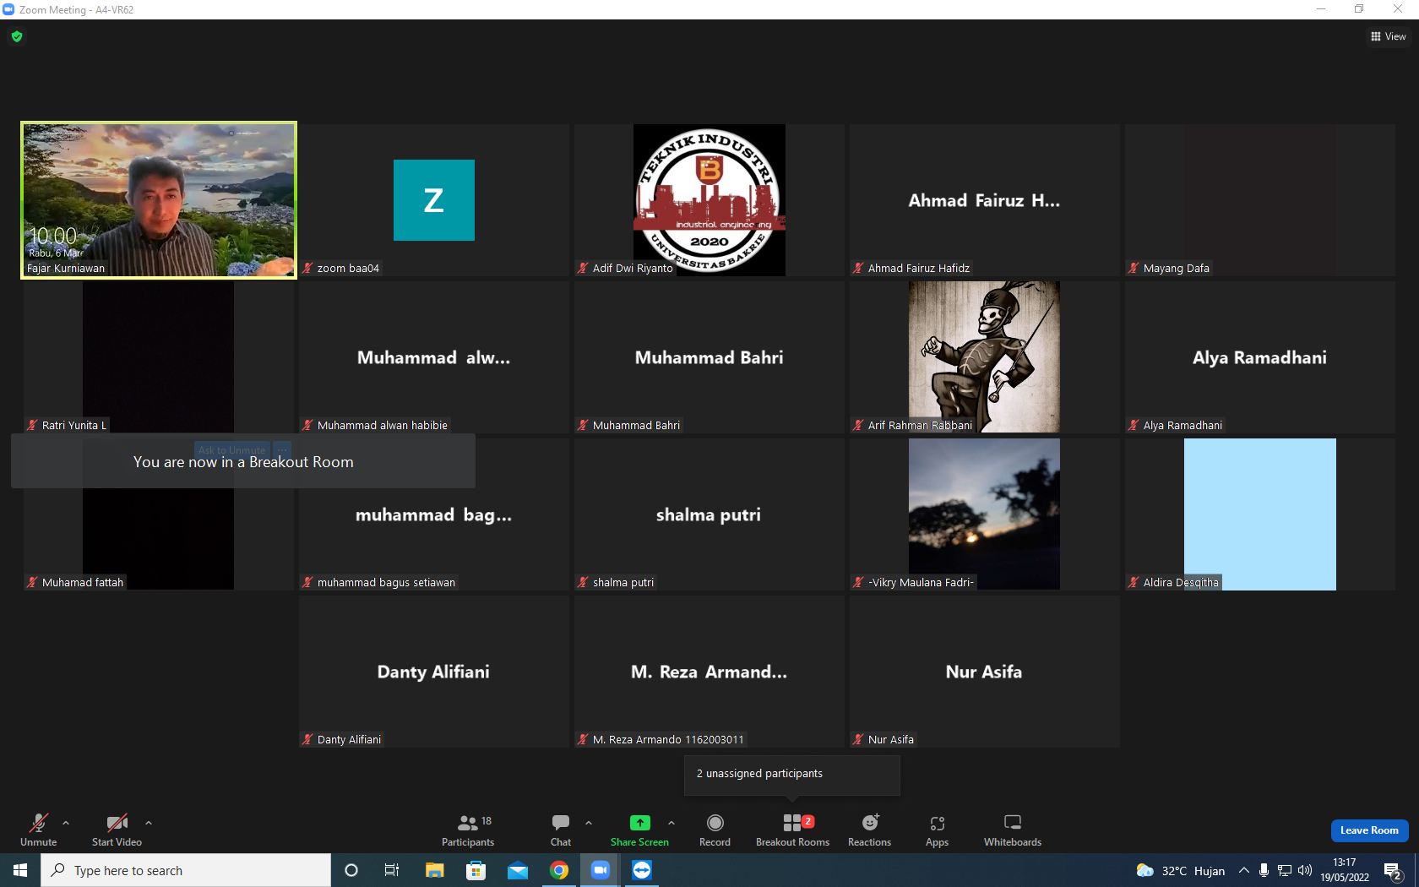This screenshot has width=1419, height=887.
Task: Click the Windows taskbar search box
Action: [186, 870]
